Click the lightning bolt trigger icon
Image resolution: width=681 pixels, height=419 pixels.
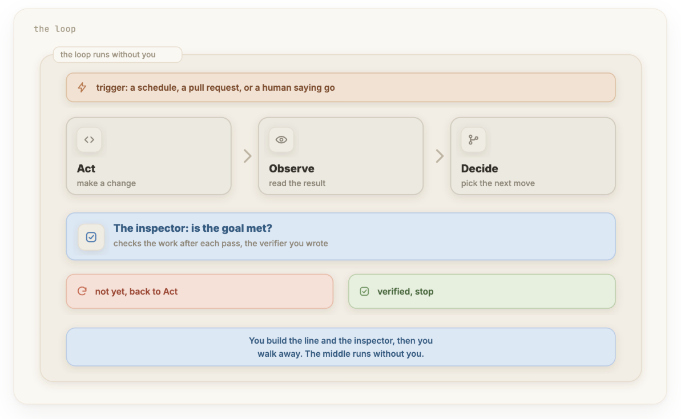[82, 87]
